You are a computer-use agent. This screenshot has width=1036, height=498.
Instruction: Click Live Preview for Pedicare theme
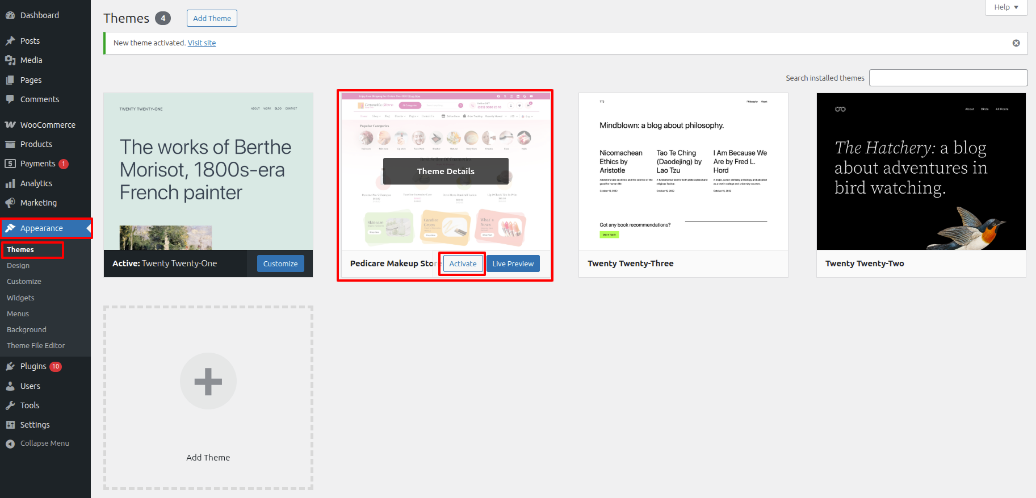point(513,263)
